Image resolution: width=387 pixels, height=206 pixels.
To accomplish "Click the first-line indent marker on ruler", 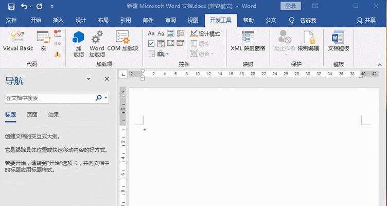I will 143,72.
